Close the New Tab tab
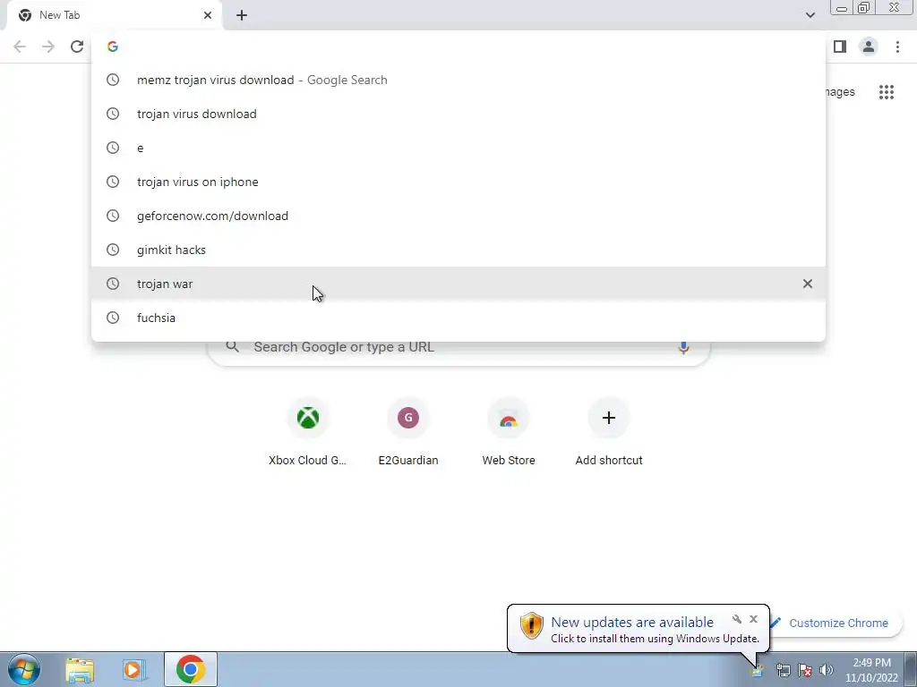 tap(208, 15)
